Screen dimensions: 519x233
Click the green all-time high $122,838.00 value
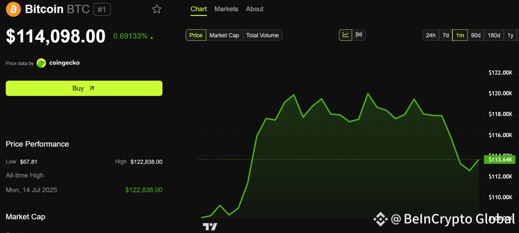(144, 190)
